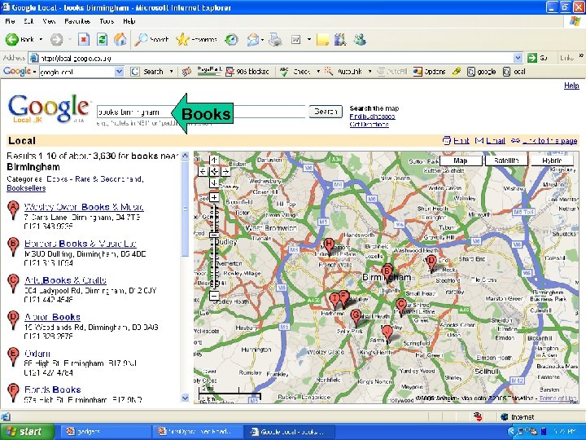Click the results list scrollbar down arrow

185,398
